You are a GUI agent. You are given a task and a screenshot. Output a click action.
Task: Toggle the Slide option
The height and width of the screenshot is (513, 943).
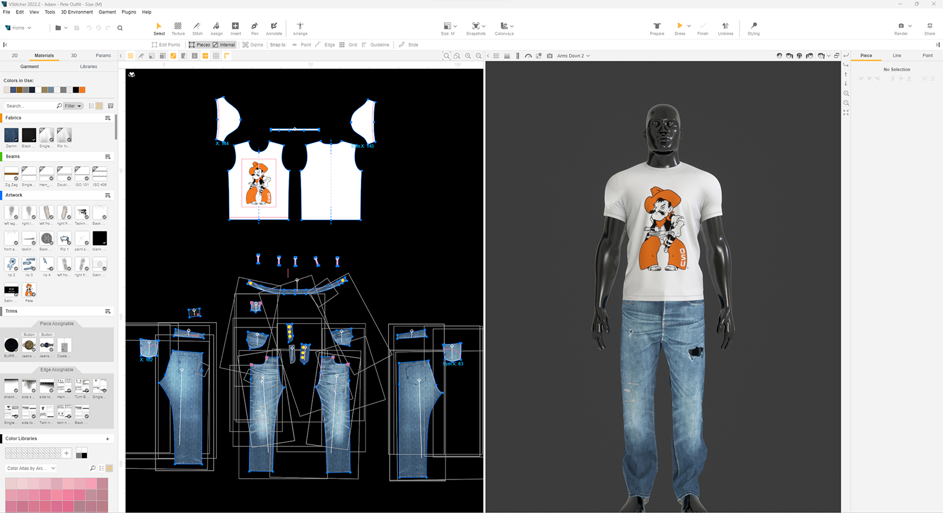[408, 45]
